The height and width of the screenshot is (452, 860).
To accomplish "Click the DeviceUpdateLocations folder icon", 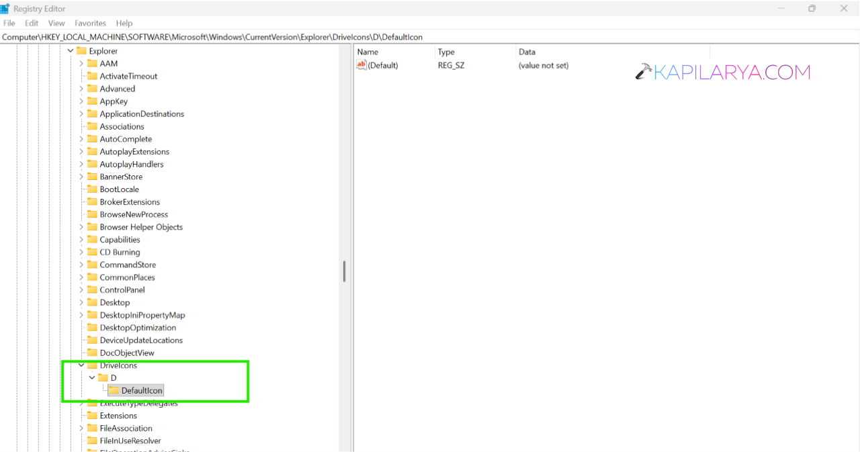I will (x=92, y=341).
